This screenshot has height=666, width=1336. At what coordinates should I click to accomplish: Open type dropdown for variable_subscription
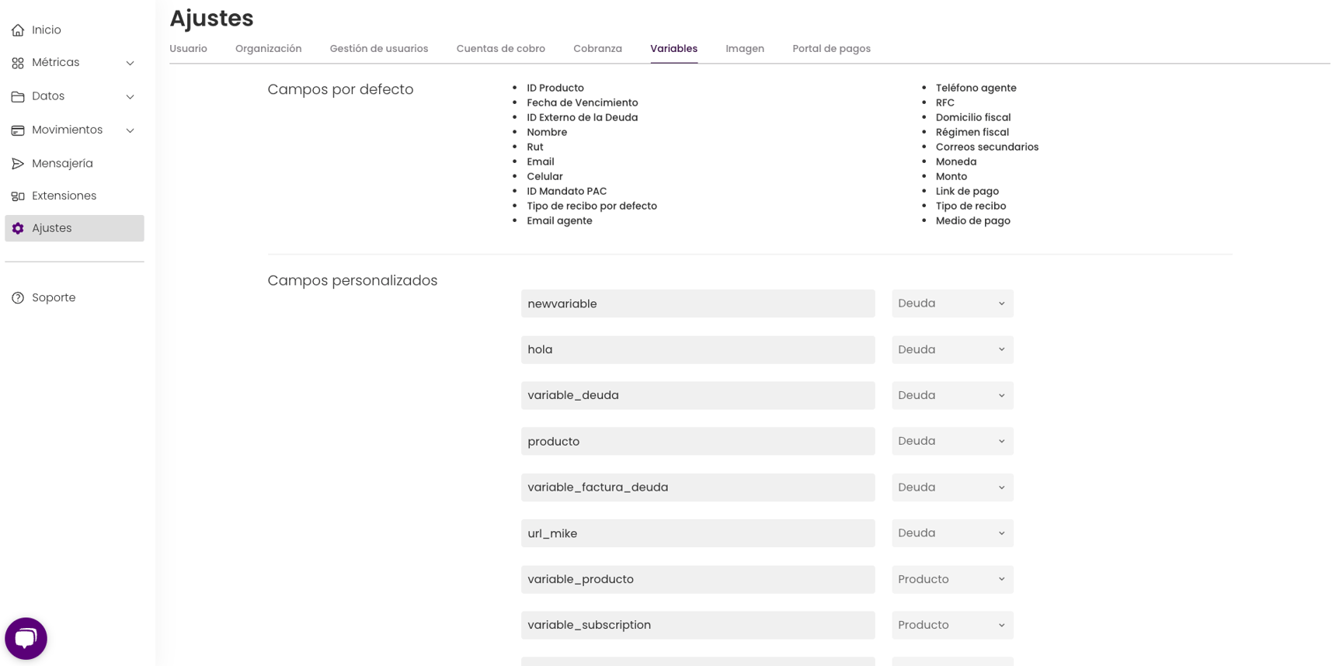[952, 625]
